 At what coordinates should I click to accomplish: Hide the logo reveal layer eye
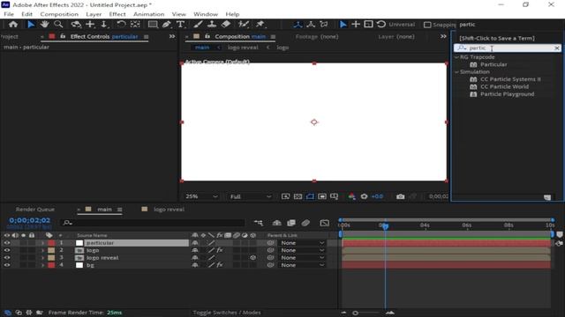coord(7,258)
